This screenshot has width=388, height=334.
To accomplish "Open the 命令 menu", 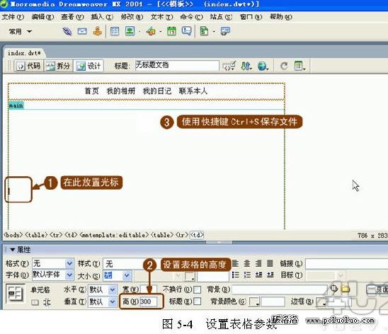I will pyautogui.click(x=191, y=17).
